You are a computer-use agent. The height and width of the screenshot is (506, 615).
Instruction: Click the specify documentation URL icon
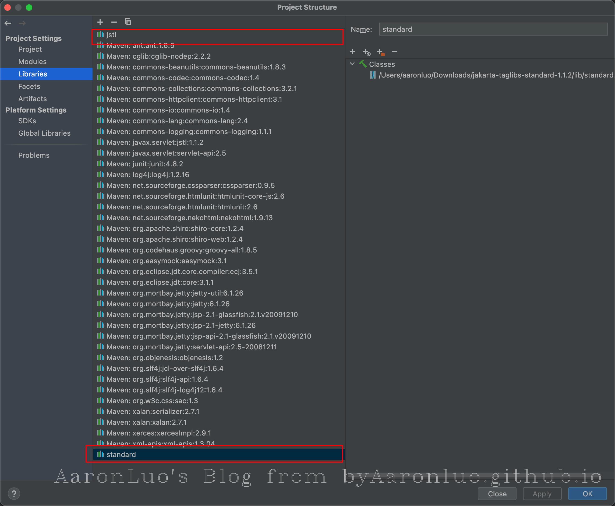(x=366, y=52)
